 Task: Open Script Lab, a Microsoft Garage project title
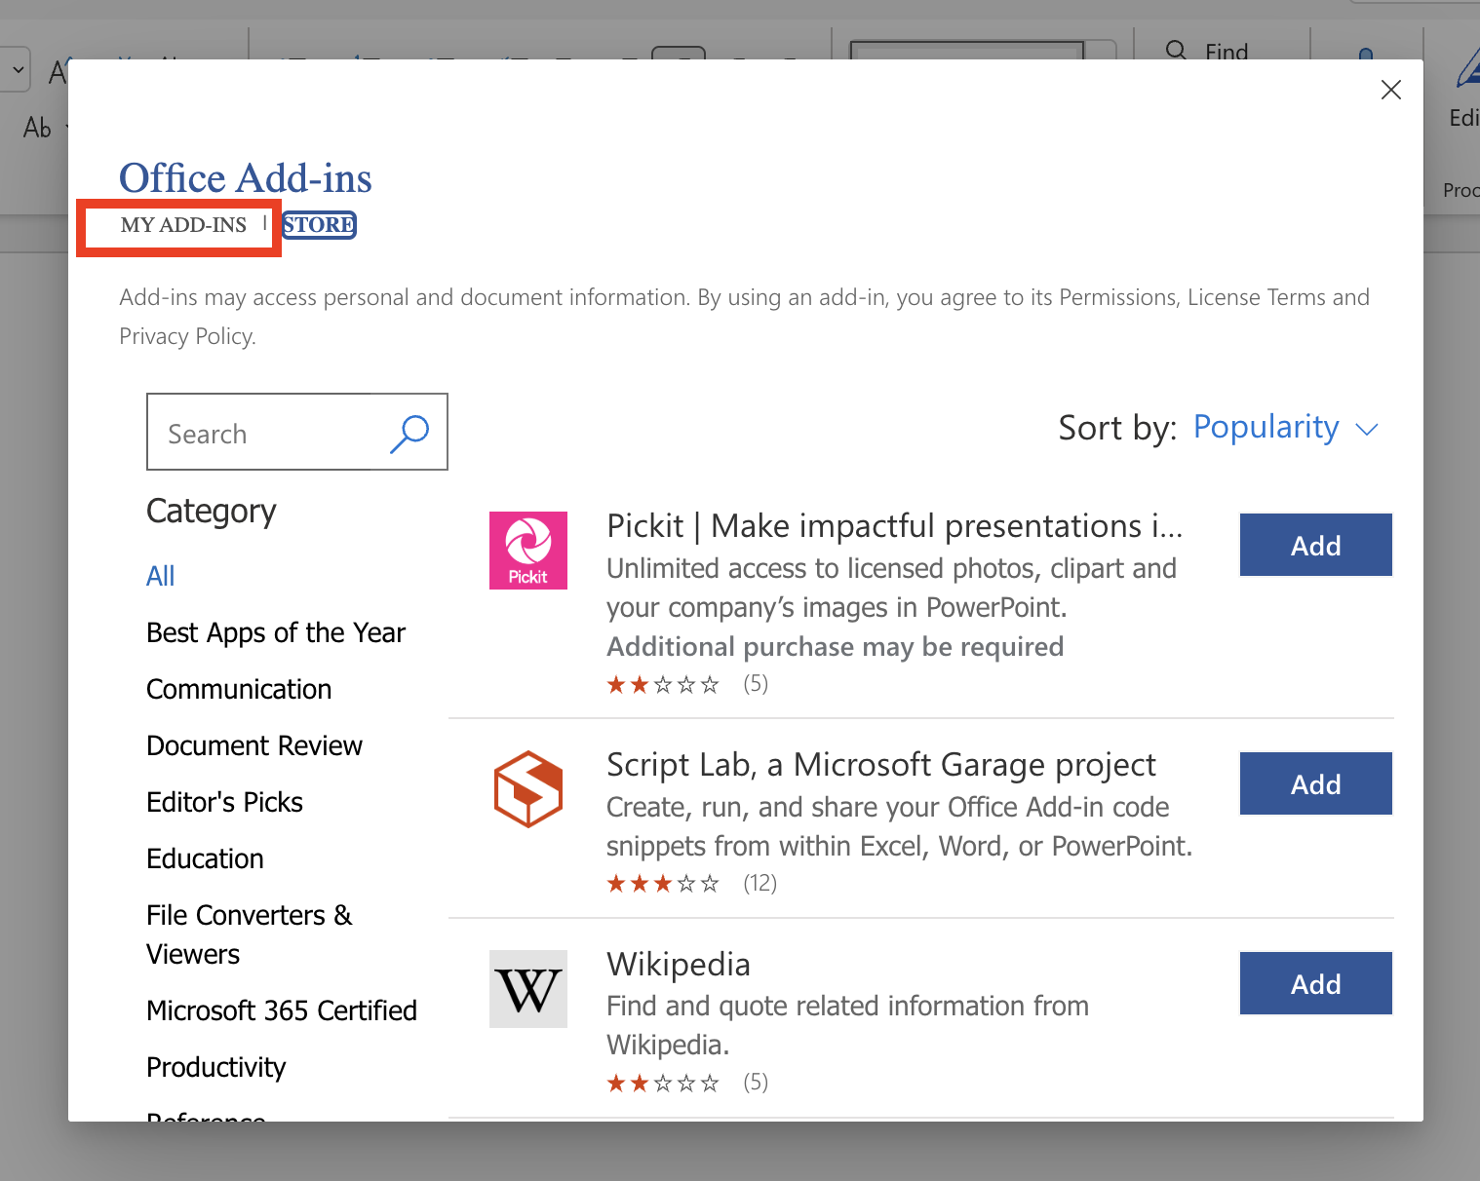click(x=881, y=765)
